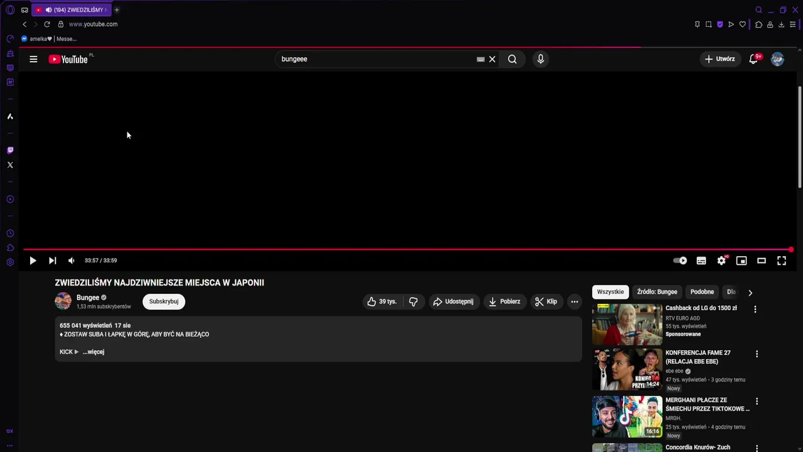Start voice search with microphone

click(541, 59)
